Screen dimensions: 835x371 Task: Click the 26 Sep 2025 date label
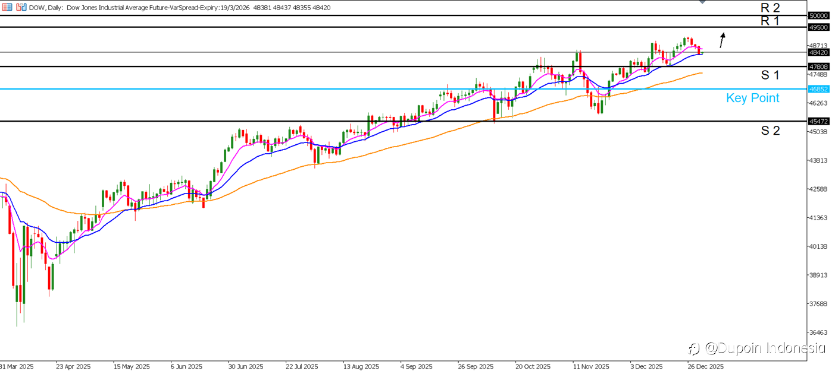tap(477, 366)
